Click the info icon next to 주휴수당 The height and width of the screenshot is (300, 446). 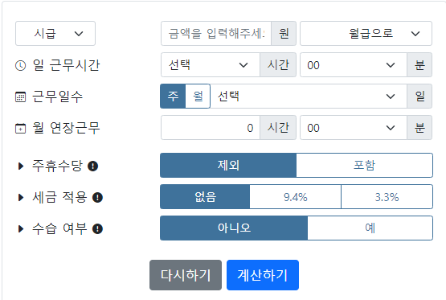92,166
